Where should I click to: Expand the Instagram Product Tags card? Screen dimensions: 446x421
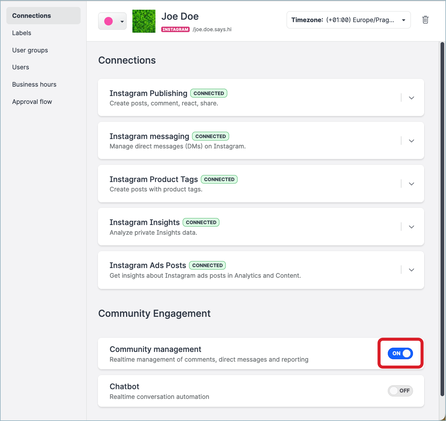coord(411,184)
